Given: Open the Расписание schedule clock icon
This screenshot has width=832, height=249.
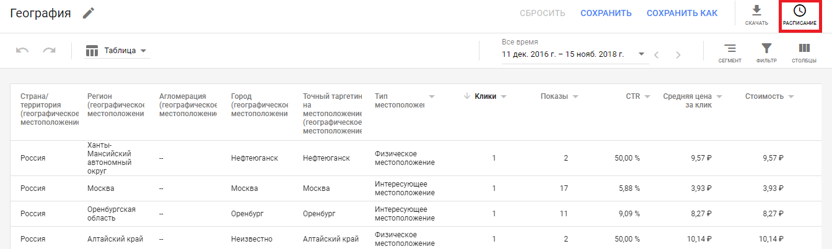Looking at the screenshot, I should pos(799,11).
